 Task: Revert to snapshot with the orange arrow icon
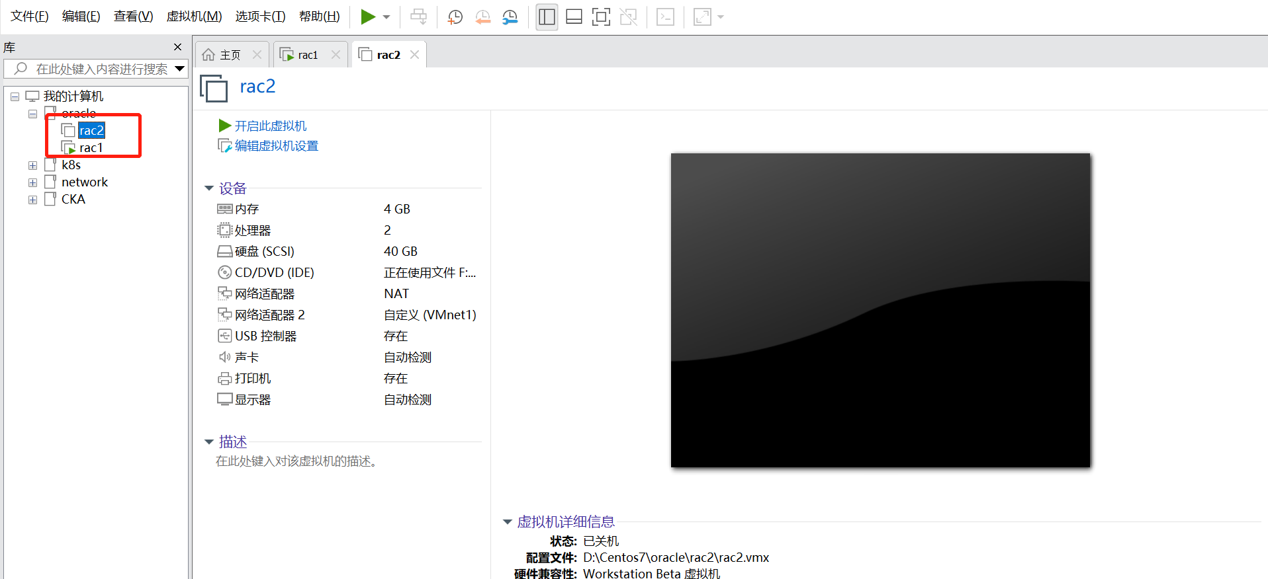483,17
